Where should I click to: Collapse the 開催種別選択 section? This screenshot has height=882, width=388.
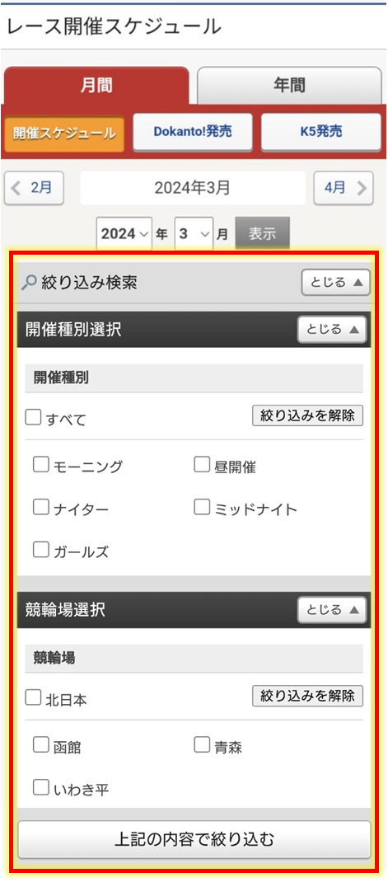point(332,330)
